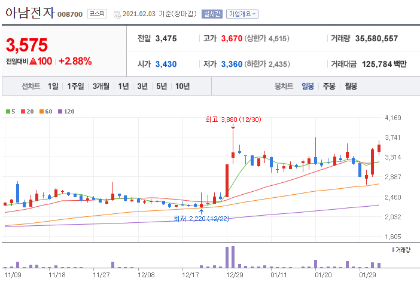420x291 pixels.
Task: Click the red up-triangle change indicator
Action: pos(34,62)
